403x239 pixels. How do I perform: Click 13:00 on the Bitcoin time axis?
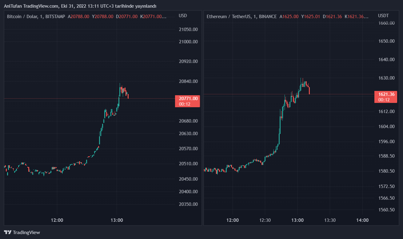pyautogui.click(x=117, y=220)
